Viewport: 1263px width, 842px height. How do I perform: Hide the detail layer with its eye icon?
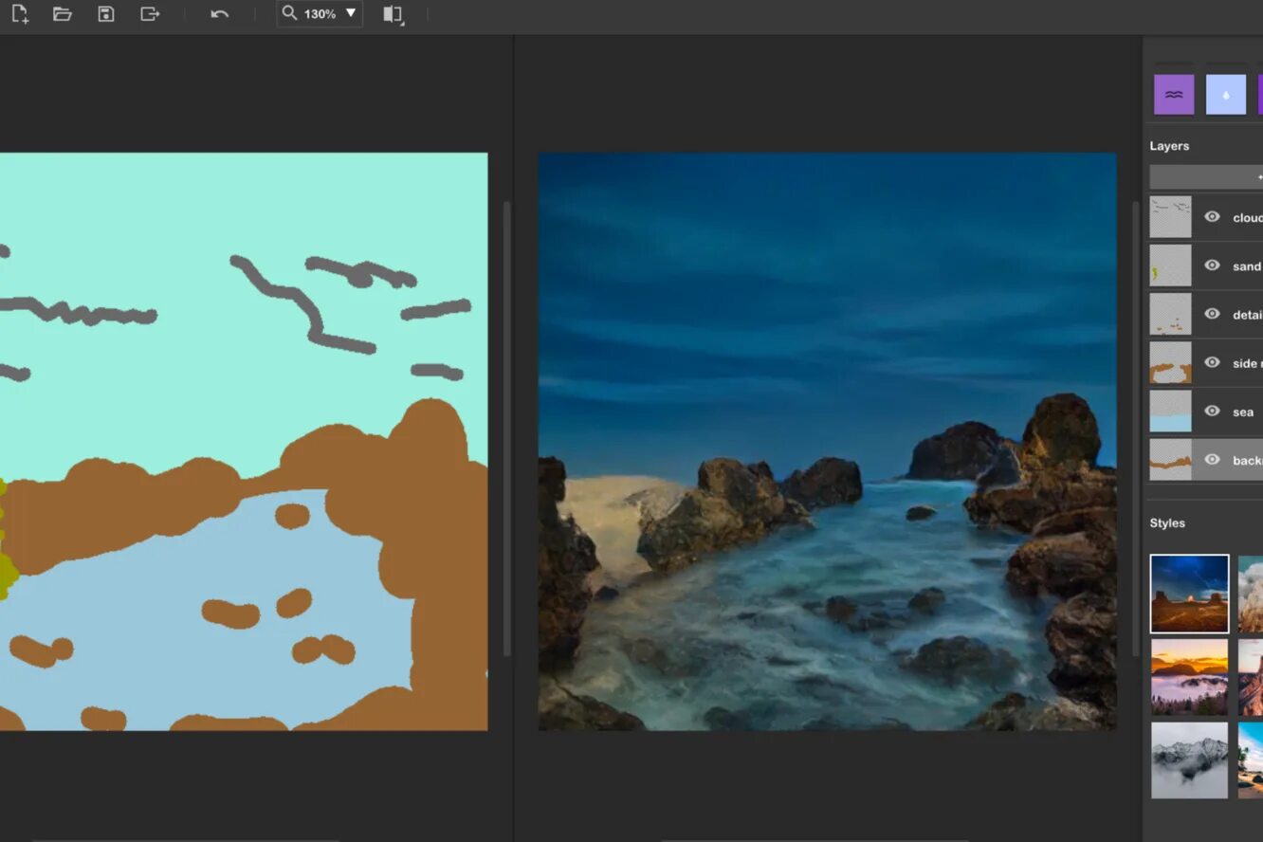(x=1212, y=314)
